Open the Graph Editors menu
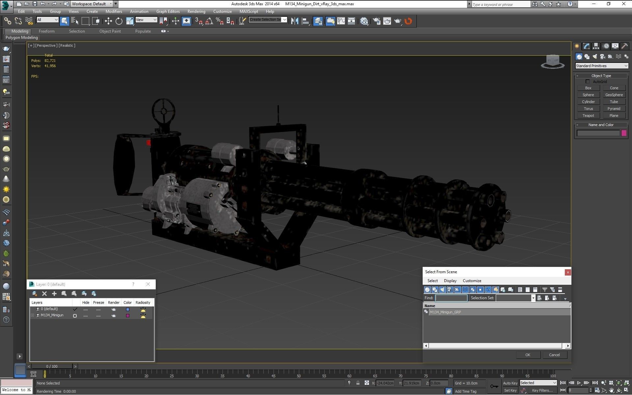The height and width of the screenshot is (395, 632). point(168,12)
